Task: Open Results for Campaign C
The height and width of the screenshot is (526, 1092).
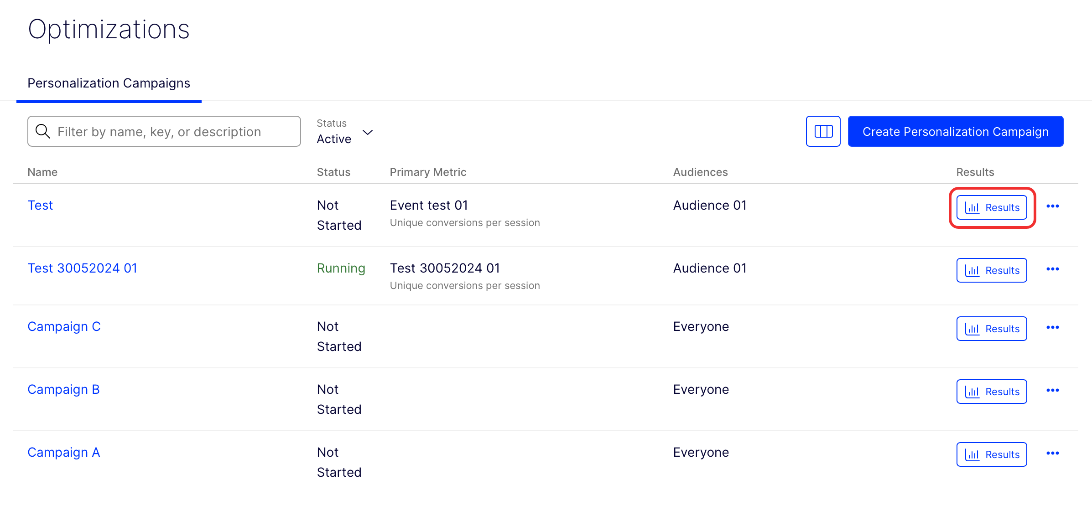Action: click(x=992, y=329)
